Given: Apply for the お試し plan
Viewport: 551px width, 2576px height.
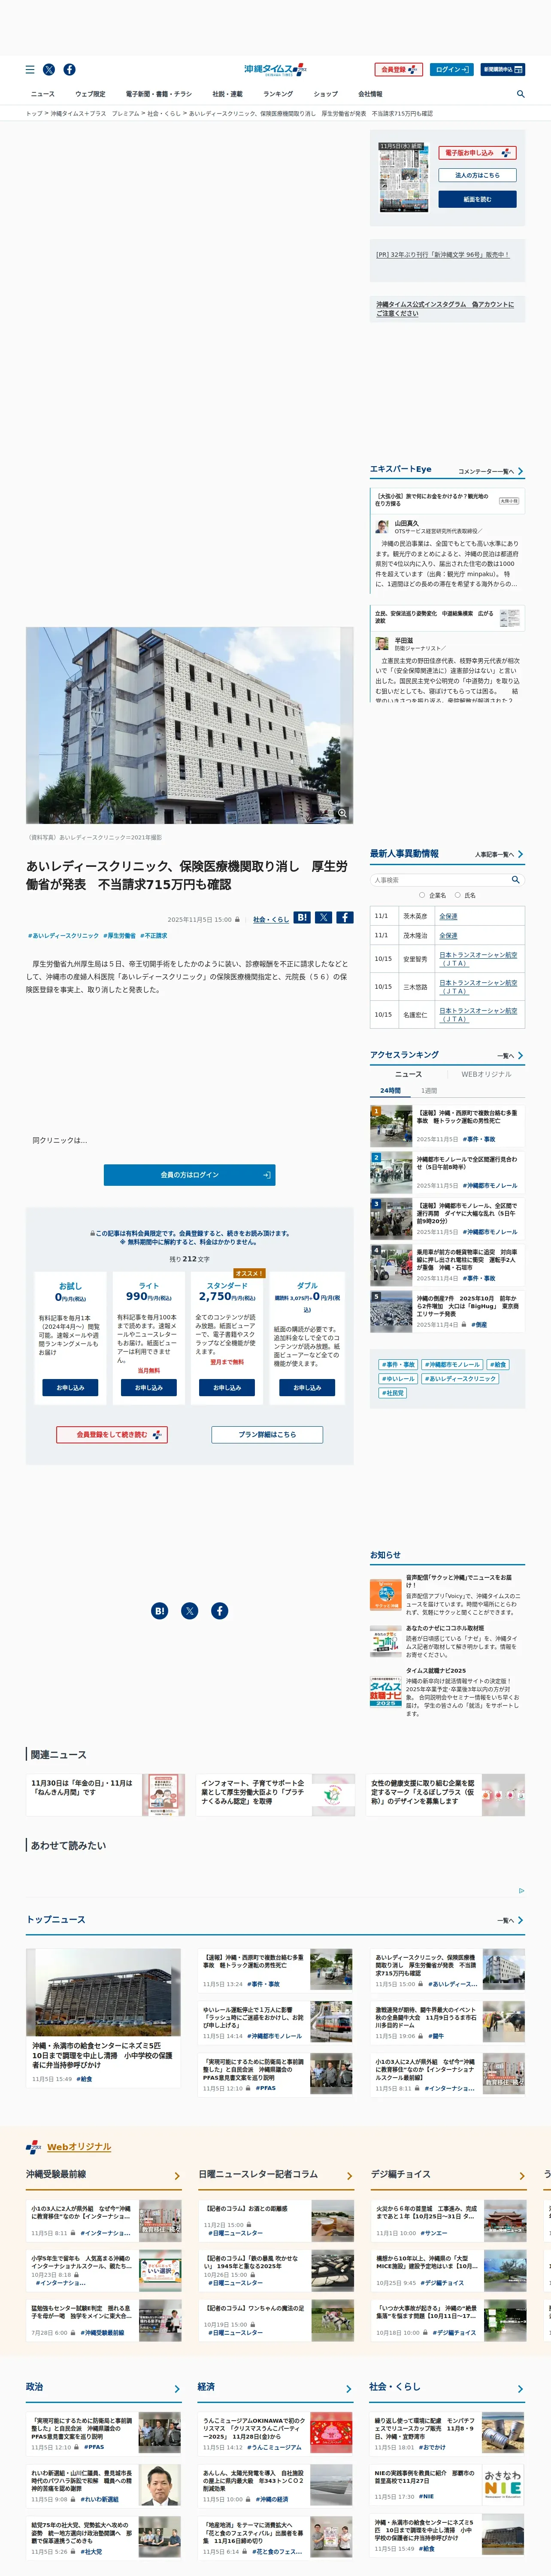Looking at the screenshot, I should click(70, 1388).
